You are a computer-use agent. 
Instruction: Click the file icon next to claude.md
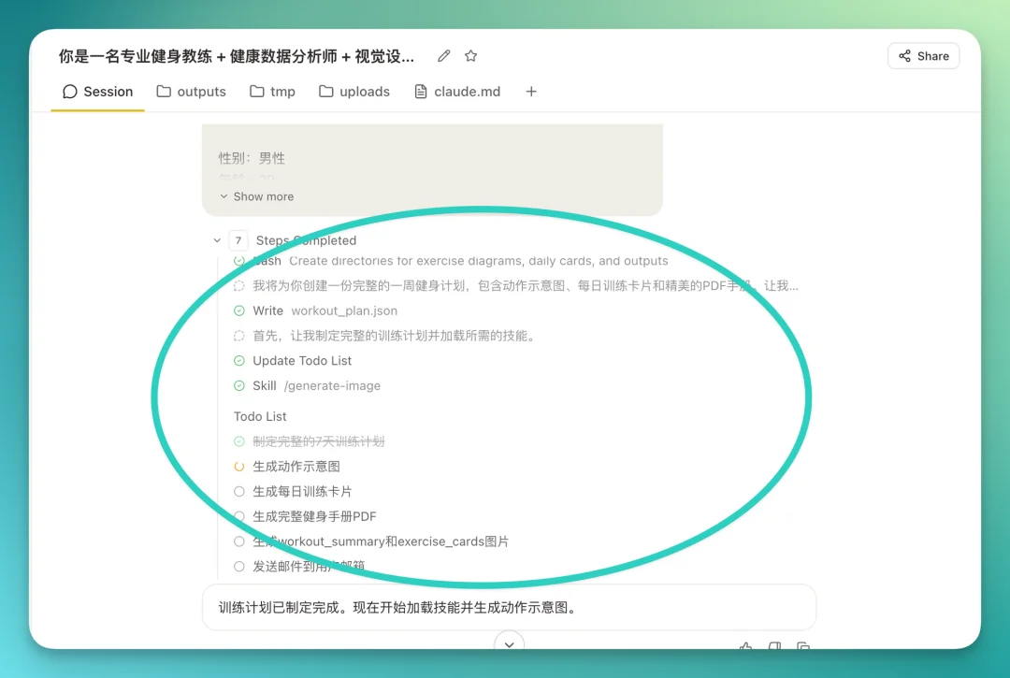click(x=421, y=91)
